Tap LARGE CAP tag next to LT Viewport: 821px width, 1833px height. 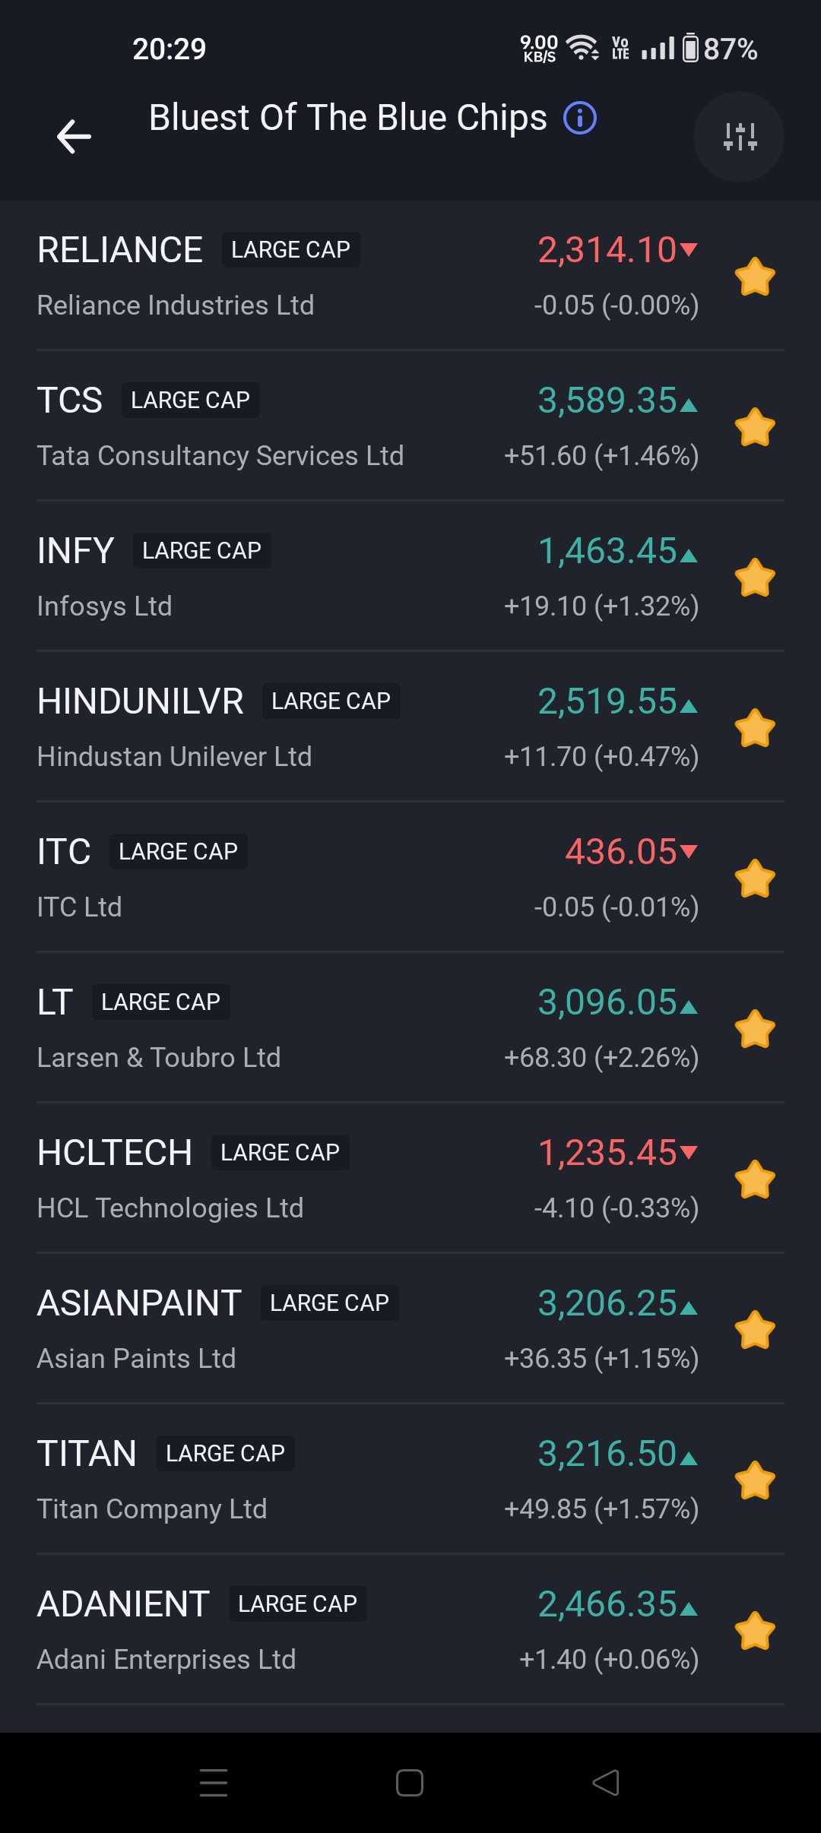pyautogui.click(x=161, y=1002)
